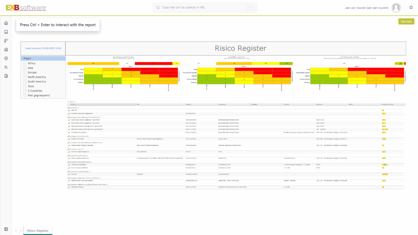Collapse the Boekhoudkundige Informatie Risico subcategory group
Screen dimensions: 418x235
click(68, 117)
